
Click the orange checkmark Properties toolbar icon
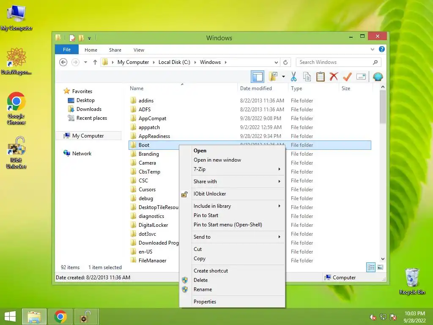coord(347,77)
